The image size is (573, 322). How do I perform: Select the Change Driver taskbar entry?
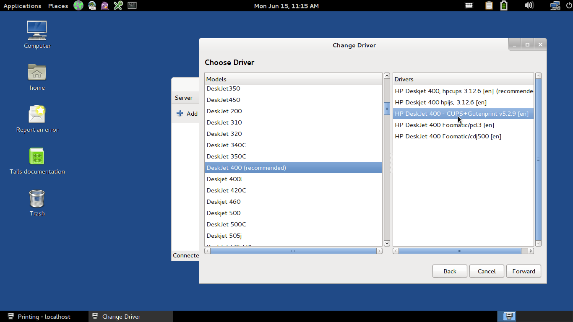(x=131, y=317)
